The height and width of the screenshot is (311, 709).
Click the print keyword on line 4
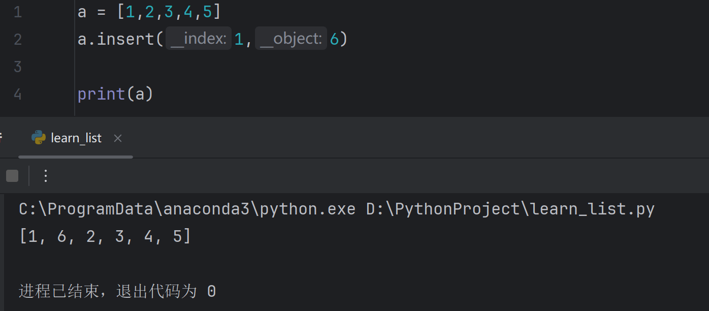tap(102, 94)
